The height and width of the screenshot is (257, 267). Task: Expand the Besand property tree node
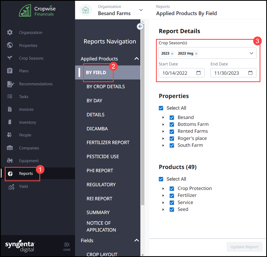tap(163, 118)
